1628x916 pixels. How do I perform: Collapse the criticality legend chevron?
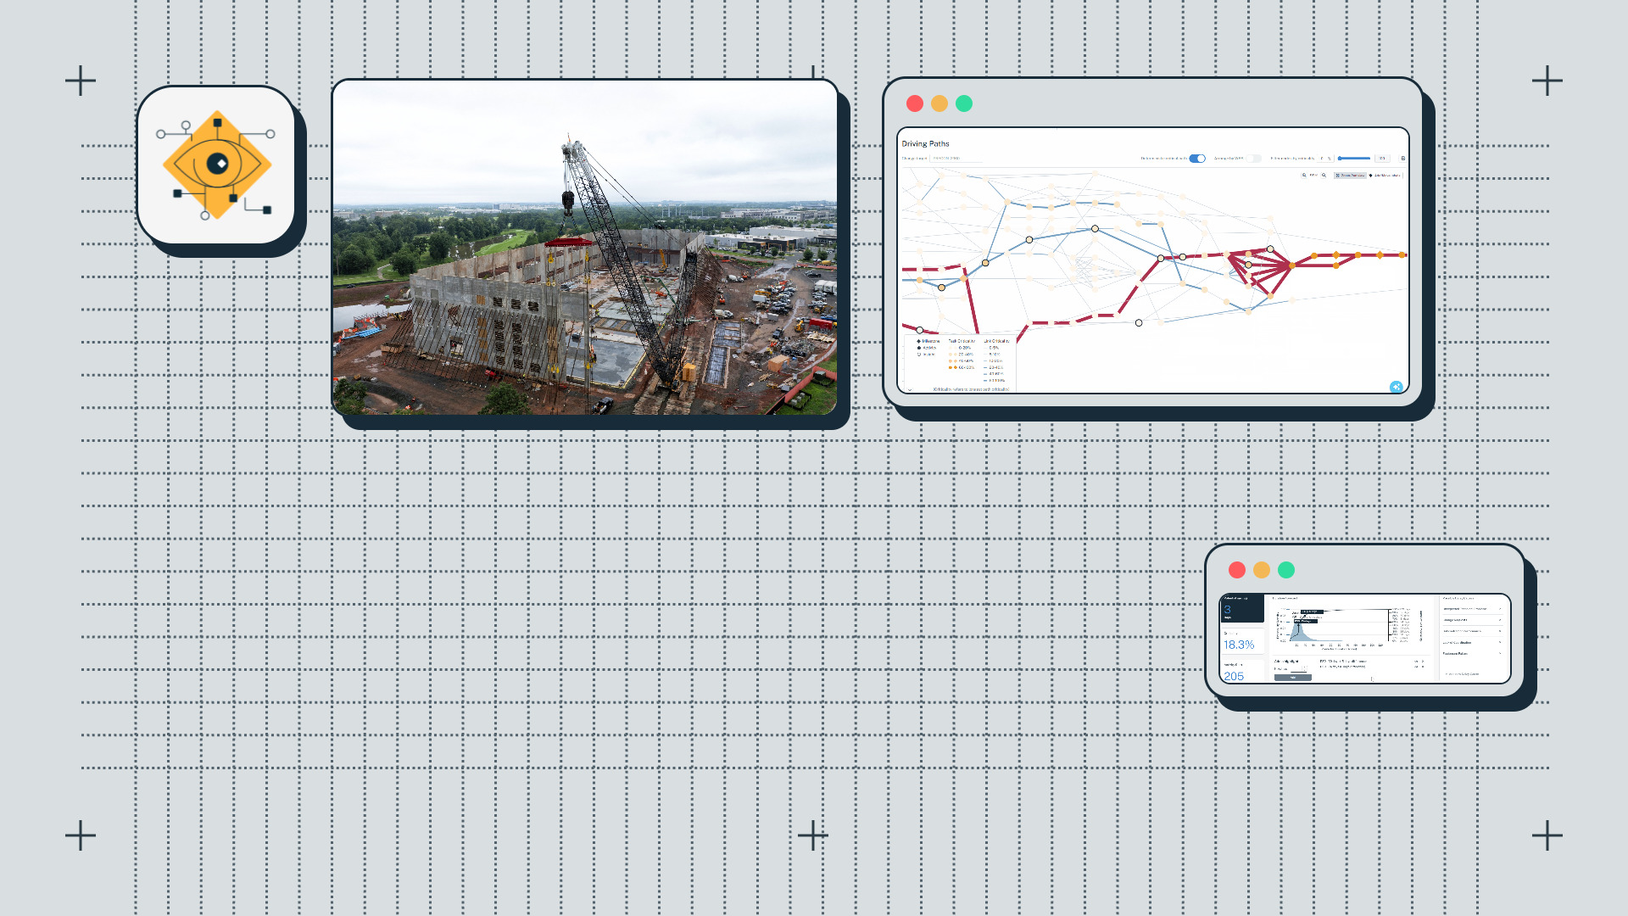910,389
